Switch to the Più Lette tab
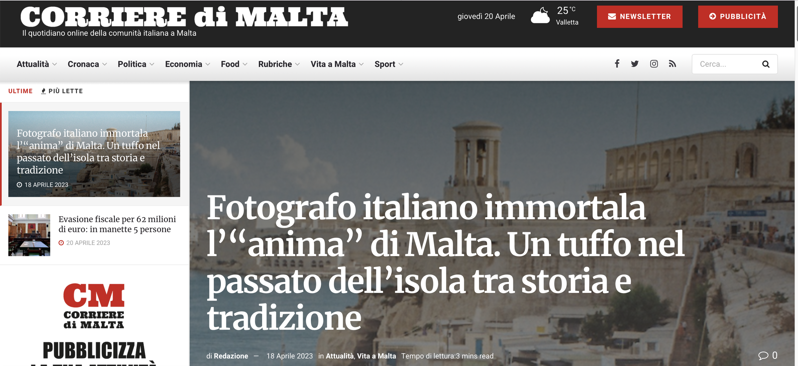This screenshot has height=366, width=798. click(x=62, y=91)
